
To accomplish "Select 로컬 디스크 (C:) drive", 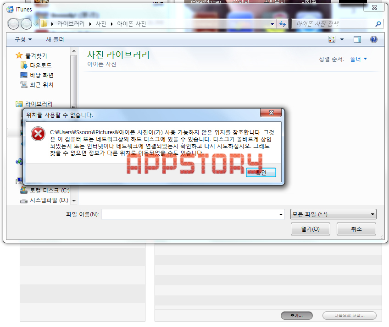I will [50, 190].
